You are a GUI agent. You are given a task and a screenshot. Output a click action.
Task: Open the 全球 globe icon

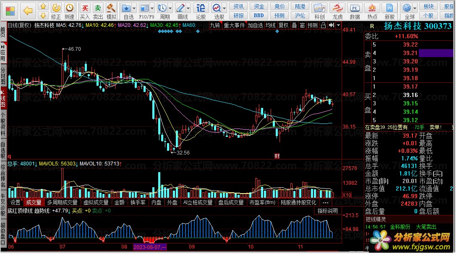[x=407, y=11]
